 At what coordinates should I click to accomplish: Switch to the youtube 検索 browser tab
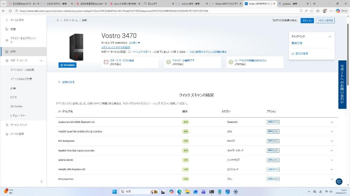click(293, 4)
